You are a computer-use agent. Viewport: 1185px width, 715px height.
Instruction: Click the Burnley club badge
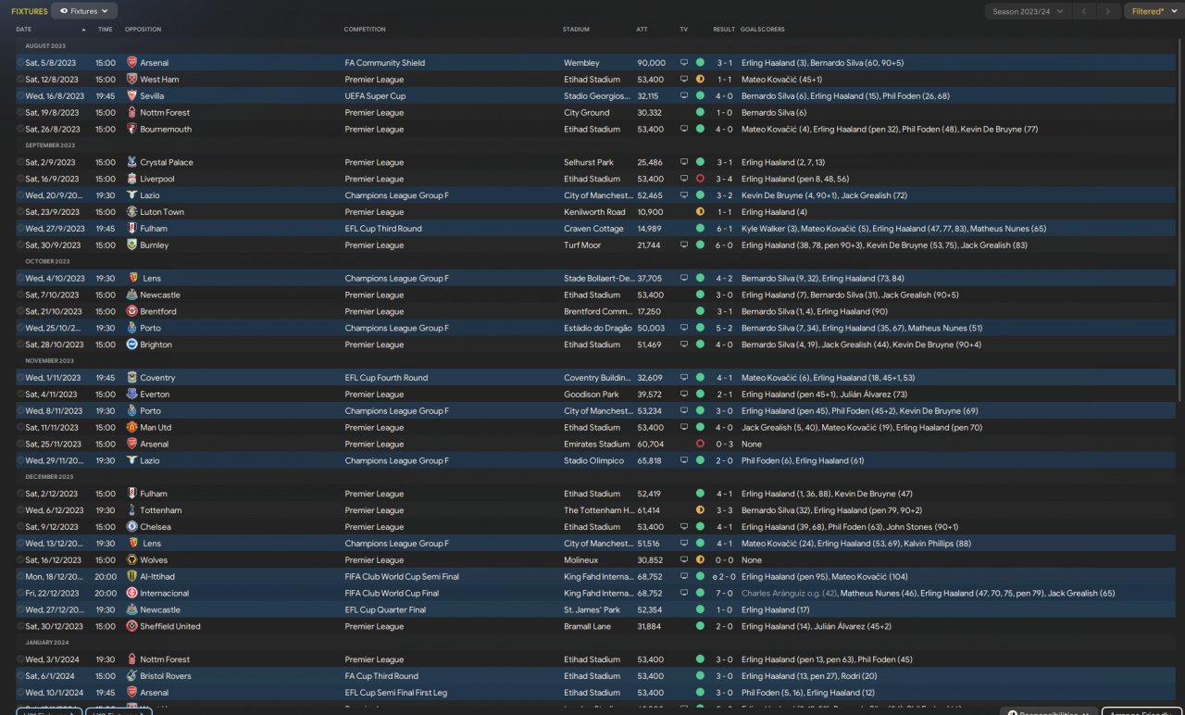pos(131,245)
